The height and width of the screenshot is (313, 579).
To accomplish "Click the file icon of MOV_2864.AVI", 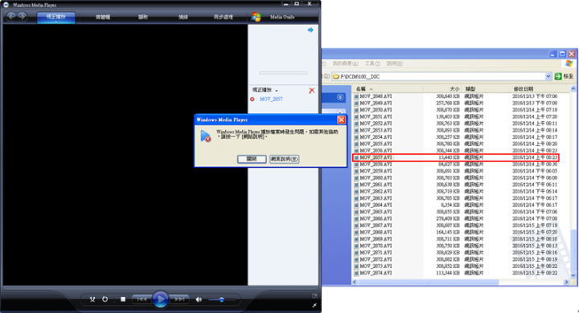I will [x=356, y=205].
